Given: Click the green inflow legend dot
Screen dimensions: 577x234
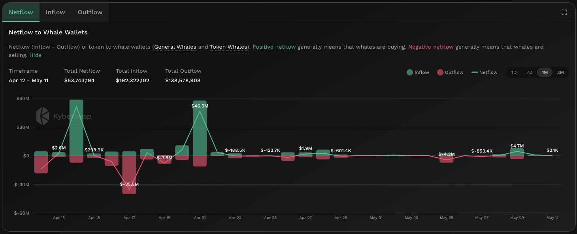Looking at the screenshot, I should (x=410, y=72).
